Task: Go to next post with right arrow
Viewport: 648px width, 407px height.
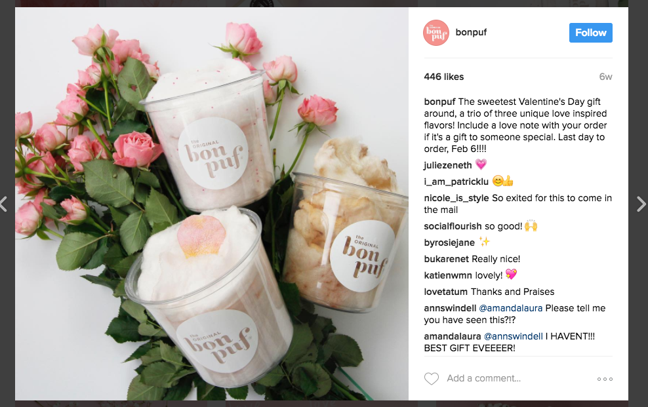Action: 641,204
